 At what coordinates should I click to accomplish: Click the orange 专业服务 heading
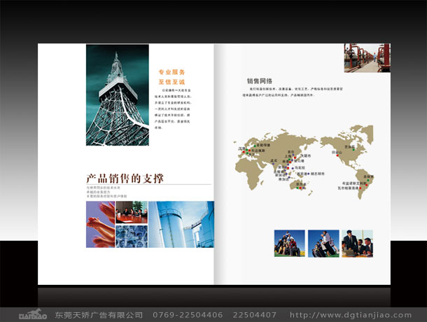coord(171,72)
